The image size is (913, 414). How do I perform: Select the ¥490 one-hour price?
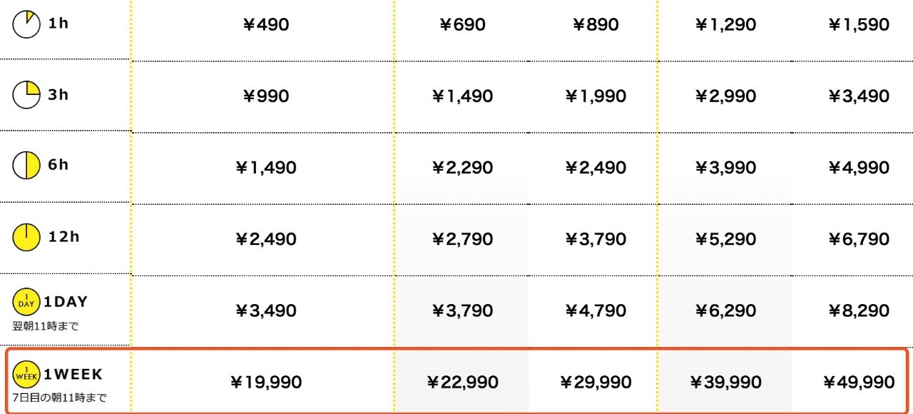tap(265, 25)
